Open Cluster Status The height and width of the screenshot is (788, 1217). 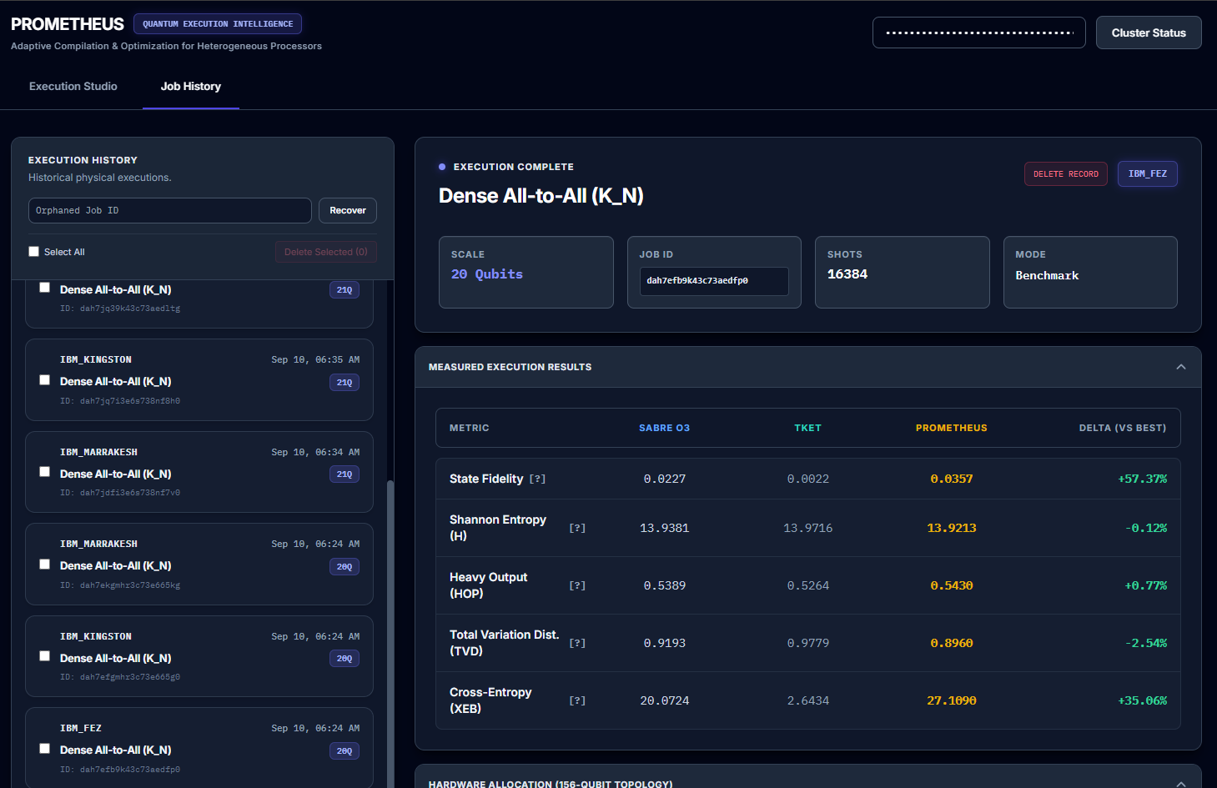click(1149, 33)
